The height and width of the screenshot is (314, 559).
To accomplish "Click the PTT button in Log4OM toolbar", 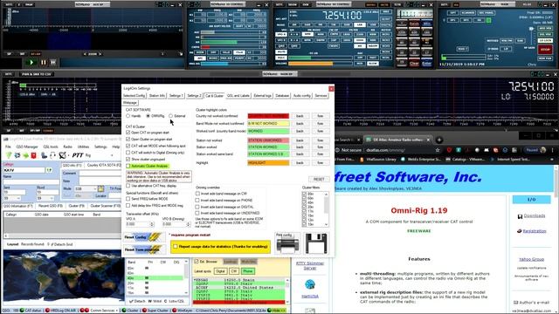I will tap(78, 155).
